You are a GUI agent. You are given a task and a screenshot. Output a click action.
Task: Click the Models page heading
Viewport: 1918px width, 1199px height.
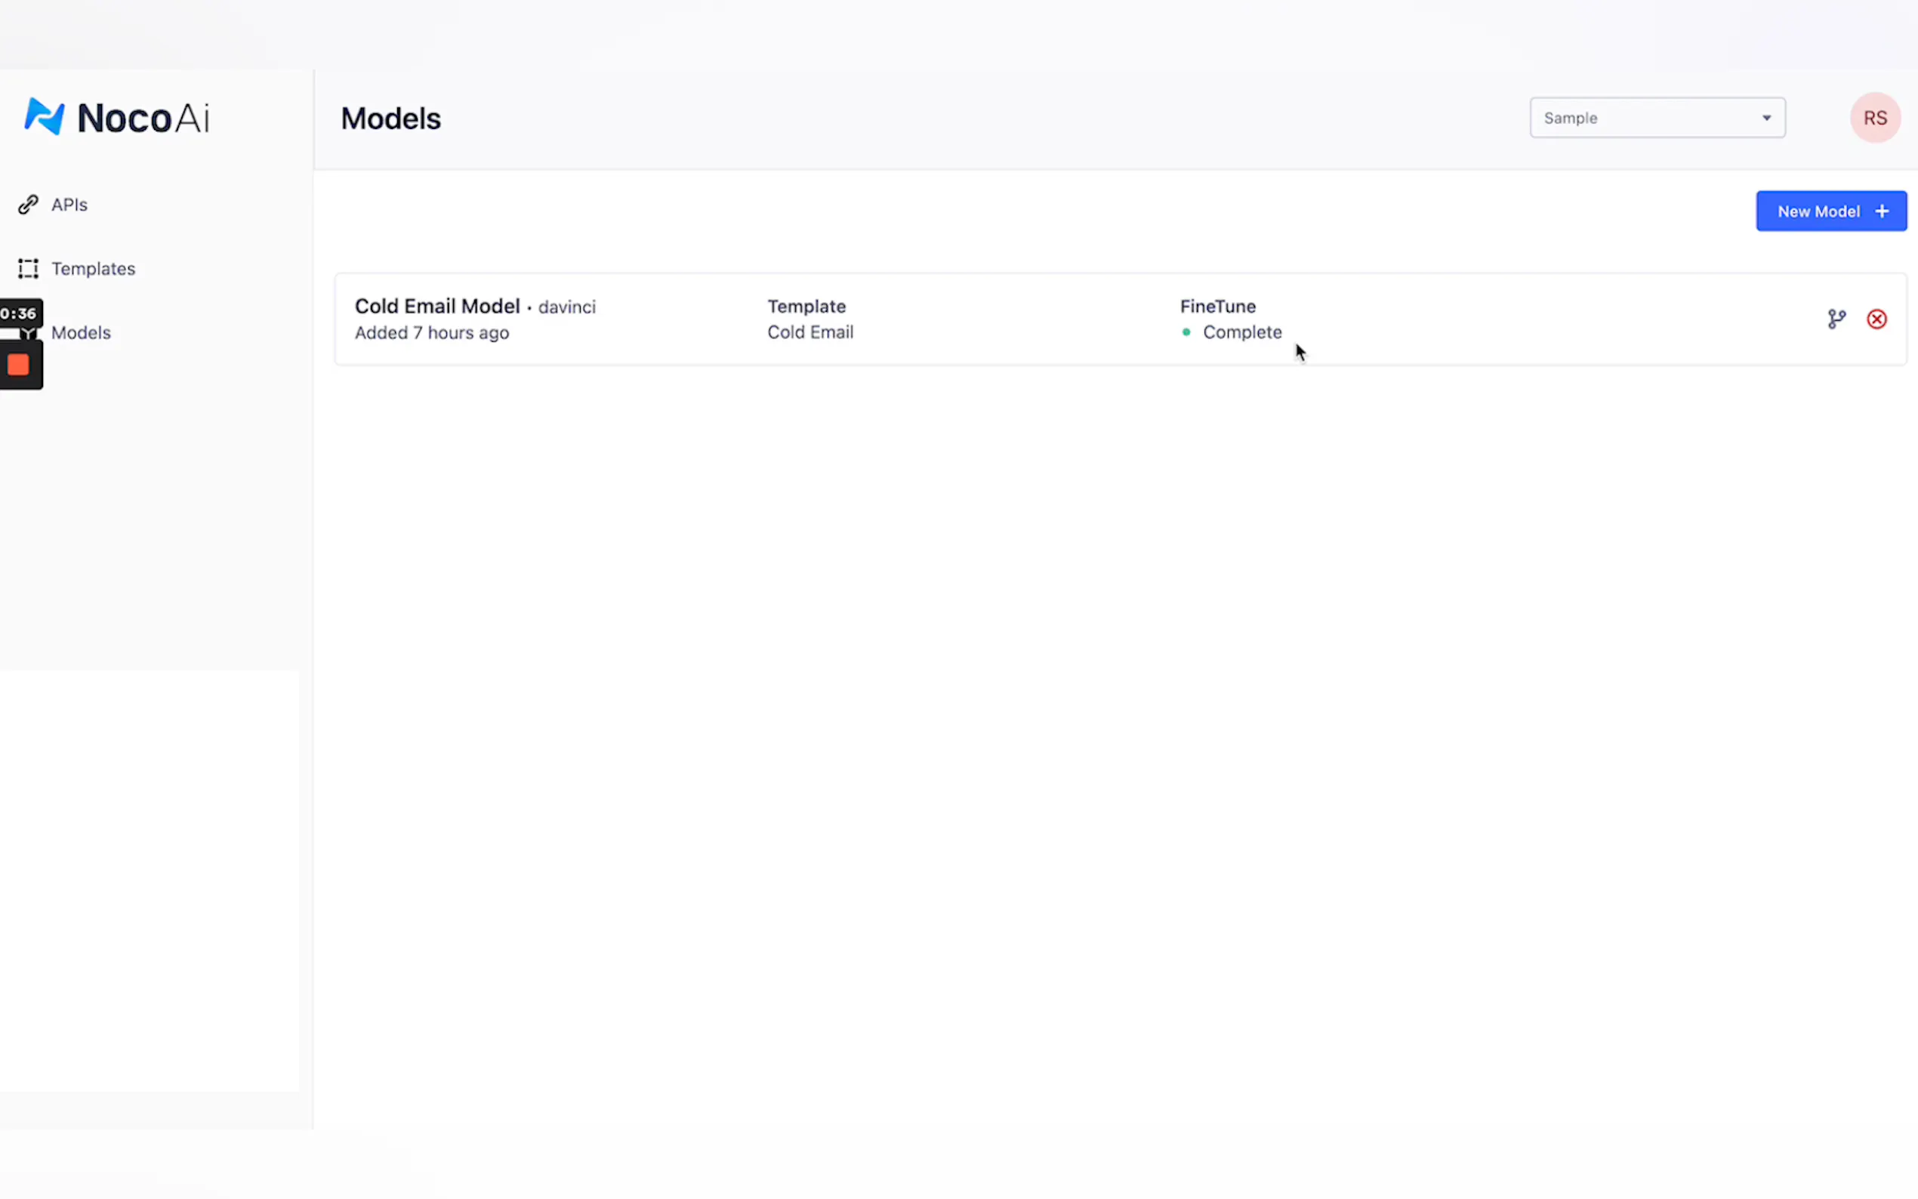(390, 119)
